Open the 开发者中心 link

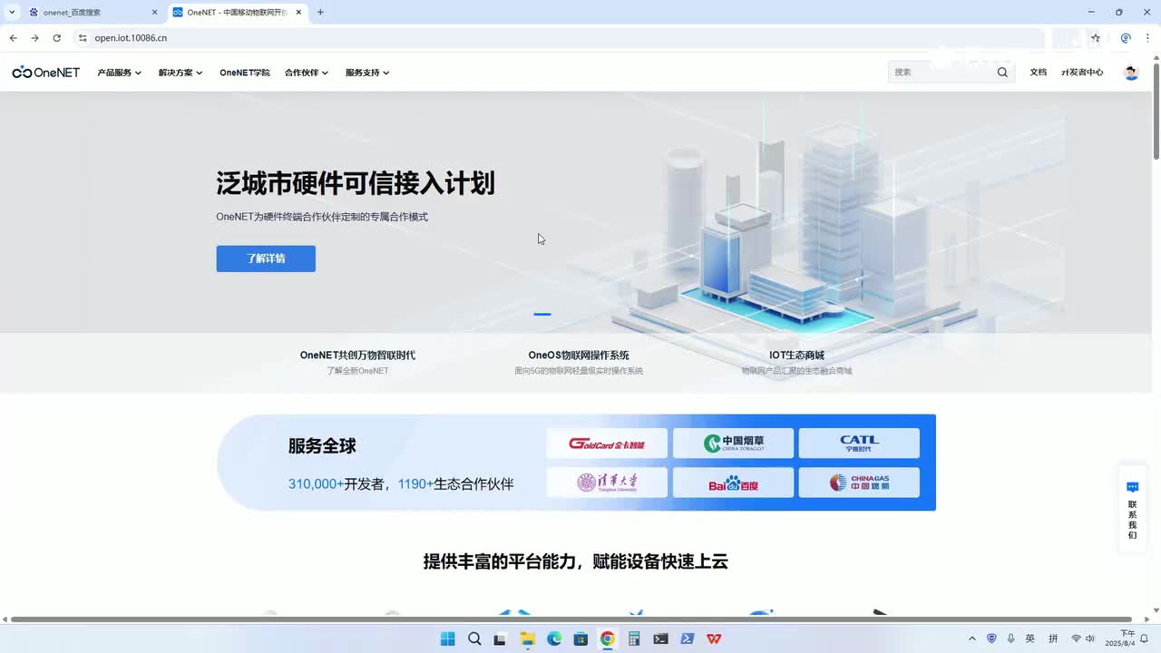[1082, 73]
